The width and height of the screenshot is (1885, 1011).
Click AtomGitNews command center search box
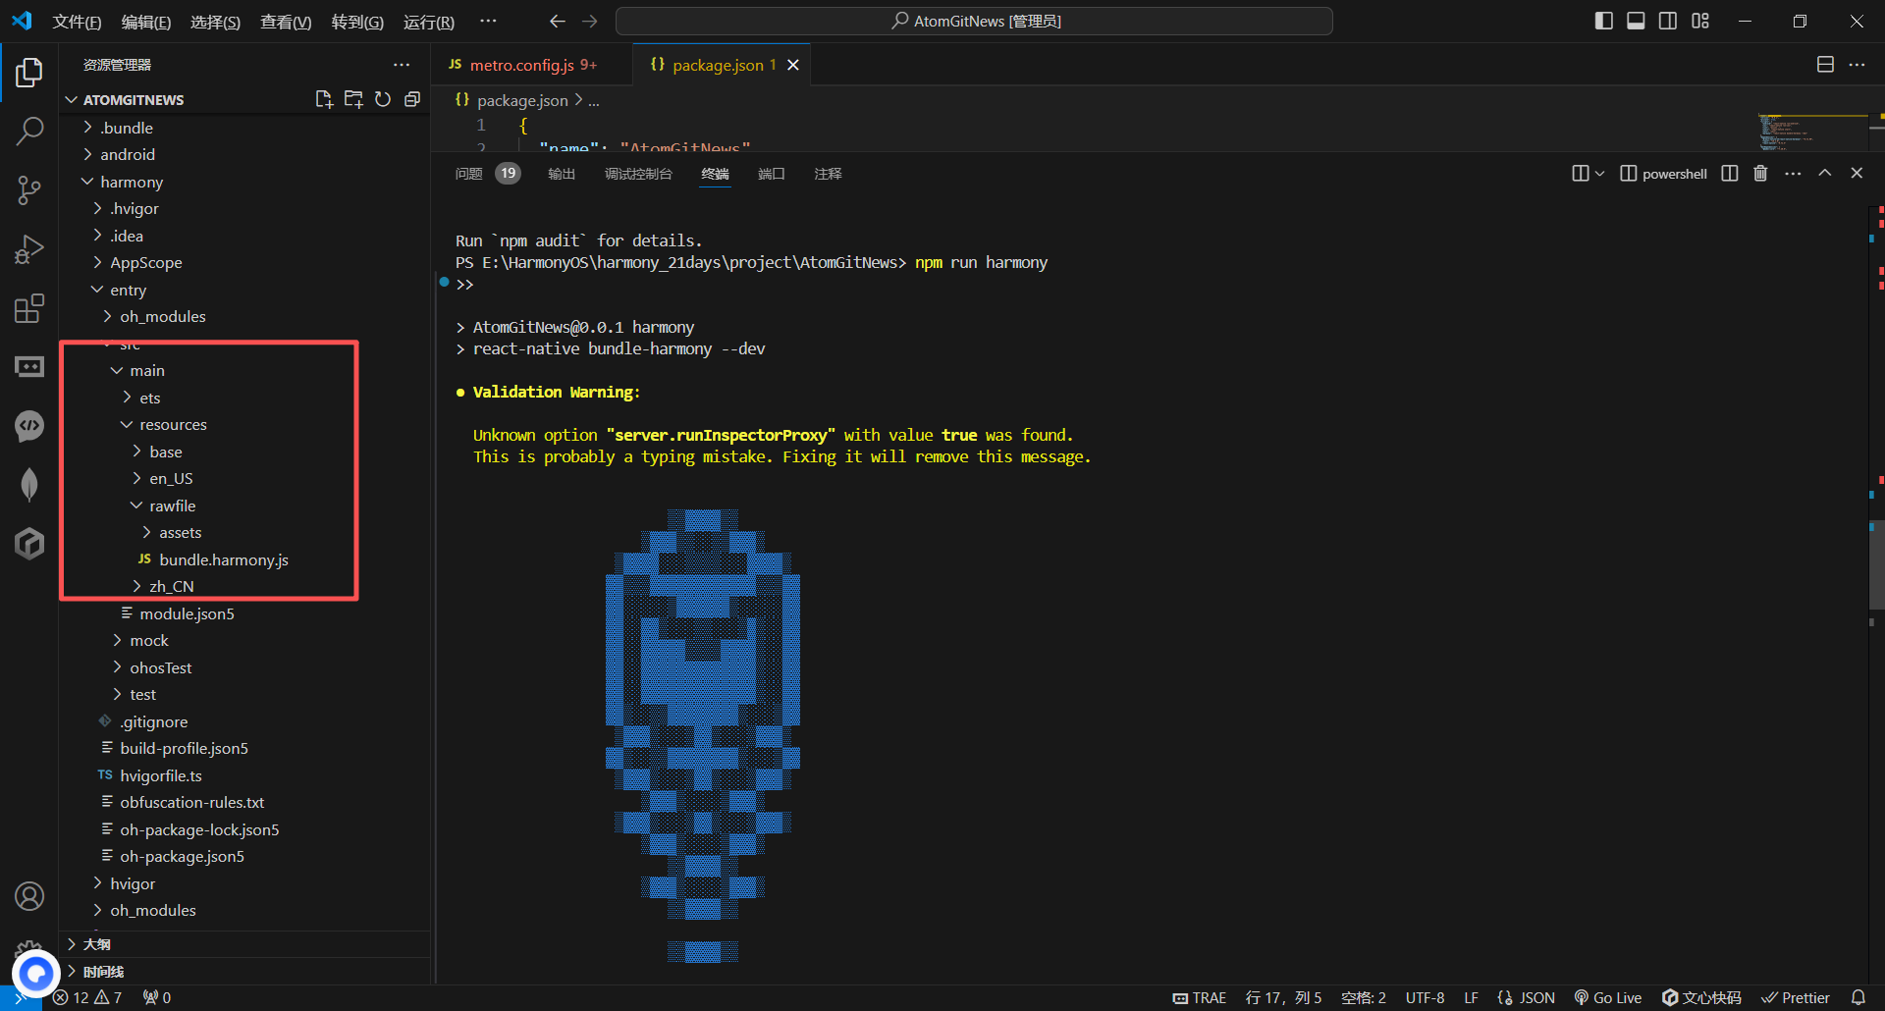[x=974, y=21]
